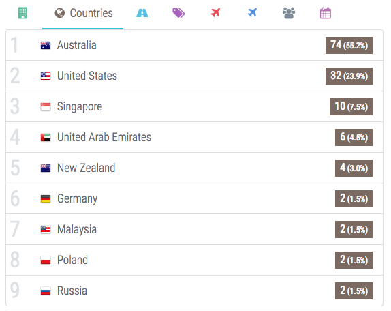The width and height of the screenshot is (391, 311).
Task: Click the 74 (55.2%) count badge
Action: (349, 46)
